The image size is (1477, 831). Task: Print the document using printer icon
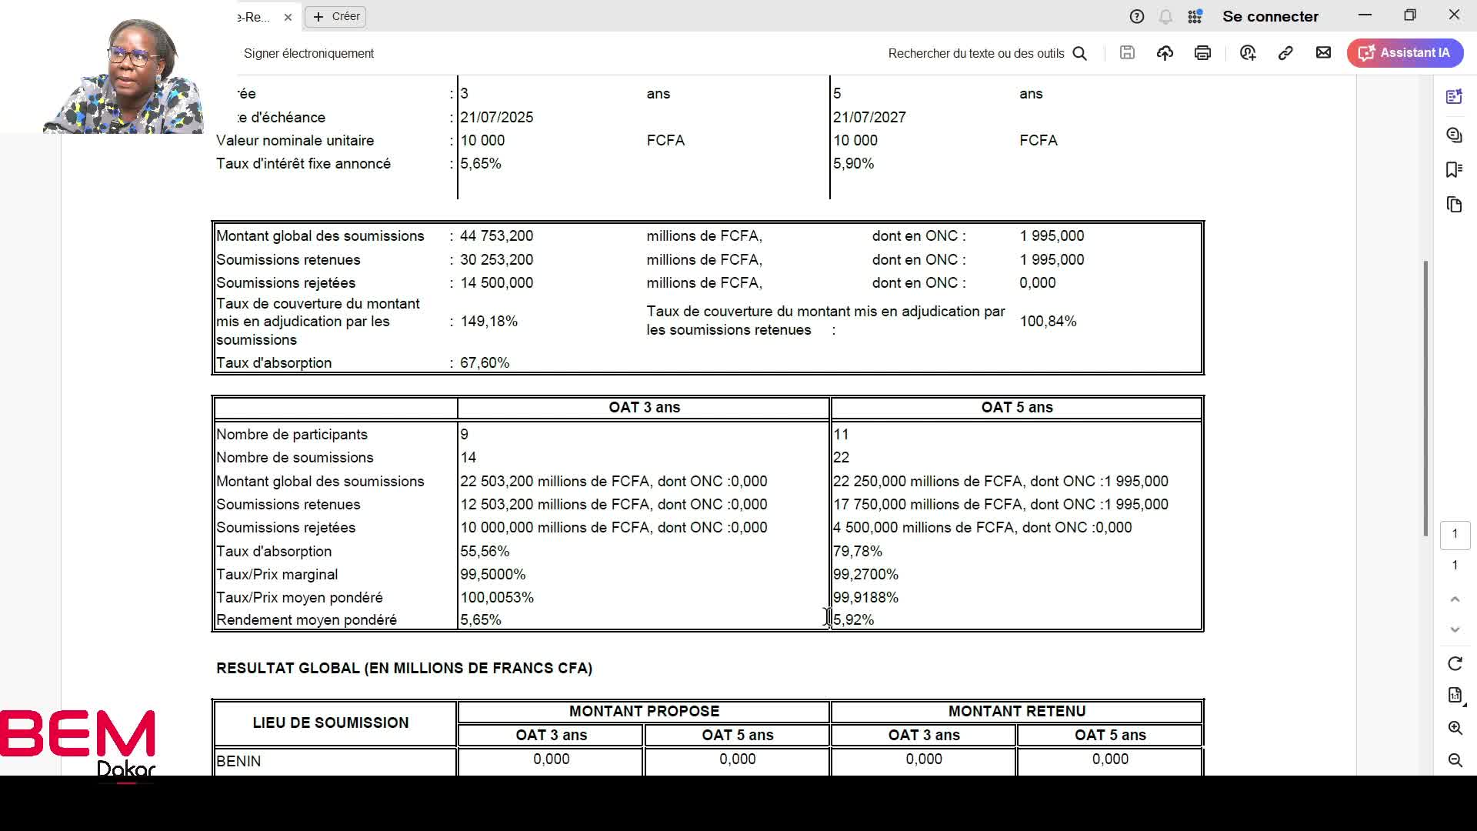click(x=1202, y=52)
